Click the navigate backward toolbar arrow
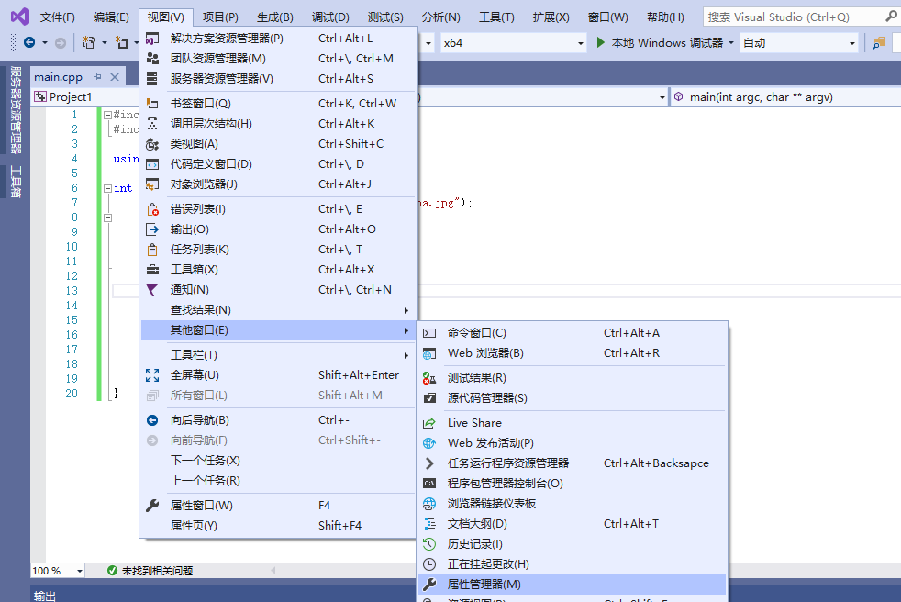Screen dimensions: 901x602 click(29, 42)
